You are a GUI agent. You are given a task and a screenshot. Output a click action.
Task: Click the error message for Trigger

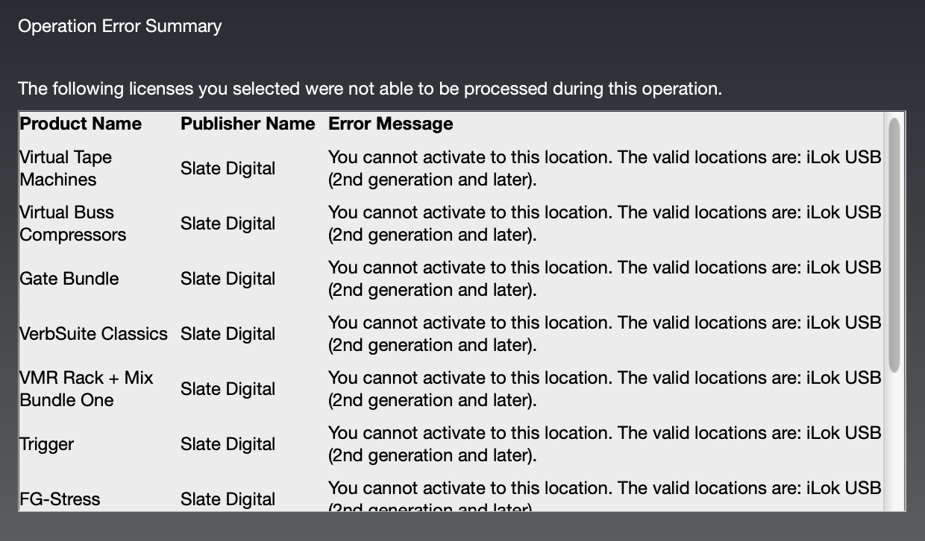[605, 444]
